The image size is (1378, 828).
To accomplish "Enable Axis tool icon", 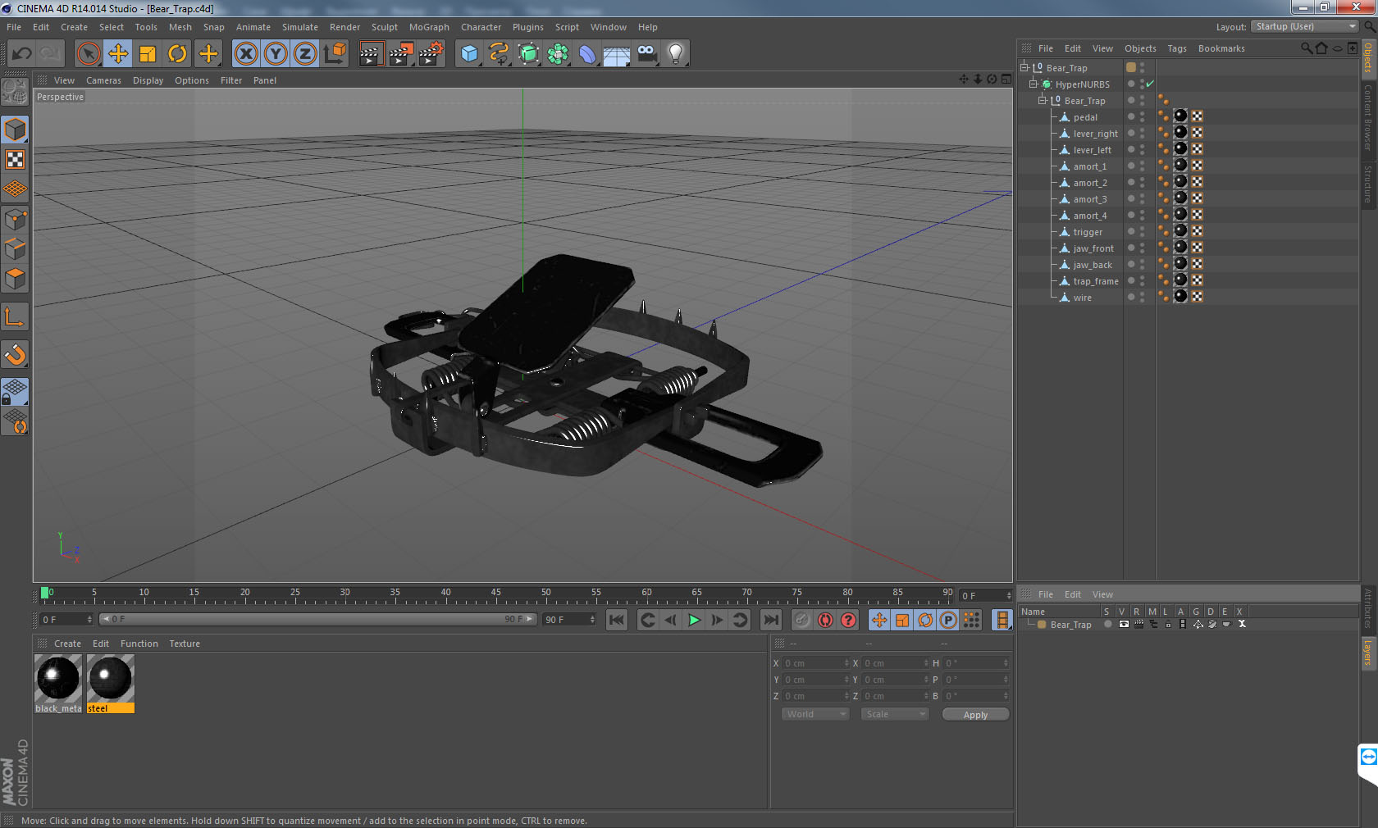I will point(16,316).
